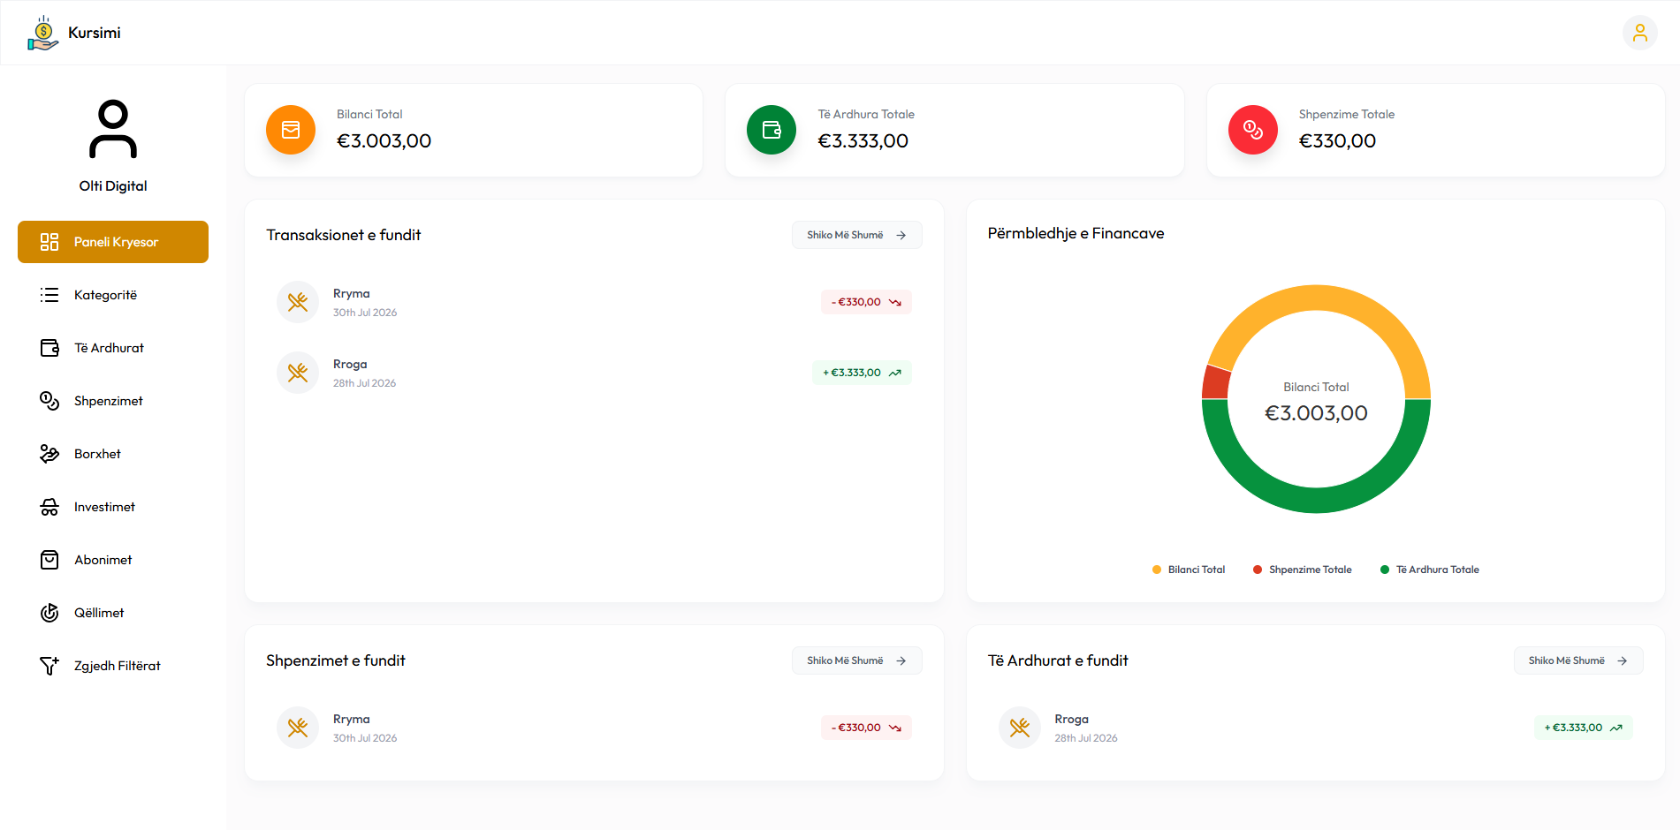Click the large Olti Digital avatar icon
This screenshot has height=830, width=1680.
click(113, 129)
